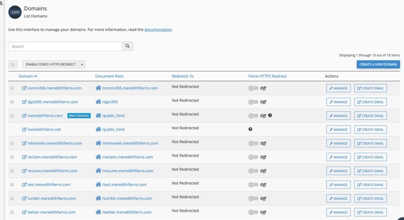Check the box for meredithfierro.com row
Screen dimensions: 404x220
point(12,115)
